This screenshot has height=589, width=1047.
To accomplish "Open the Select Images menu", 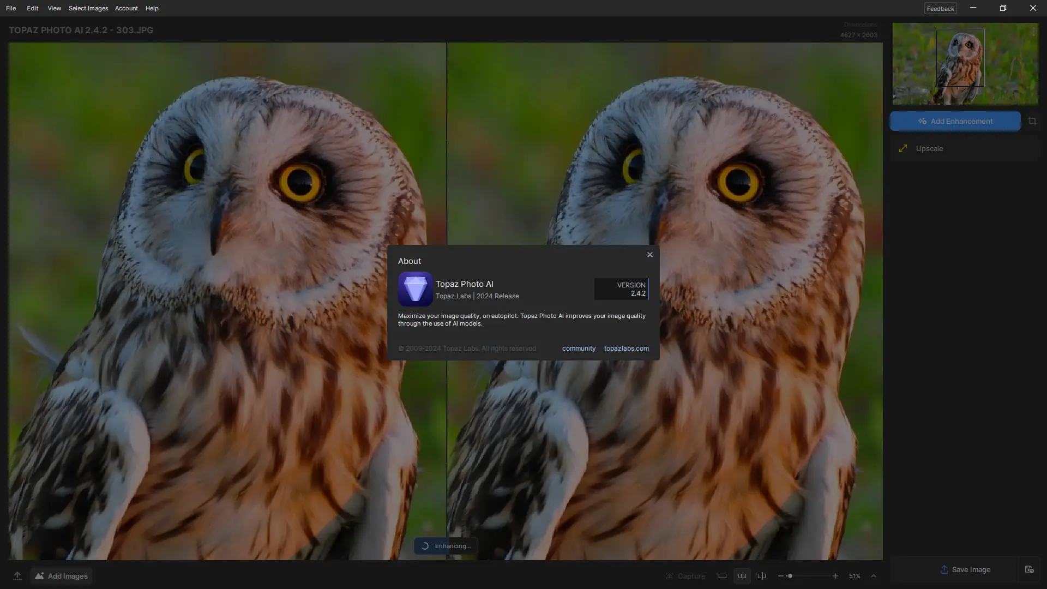I will point(88,8).
